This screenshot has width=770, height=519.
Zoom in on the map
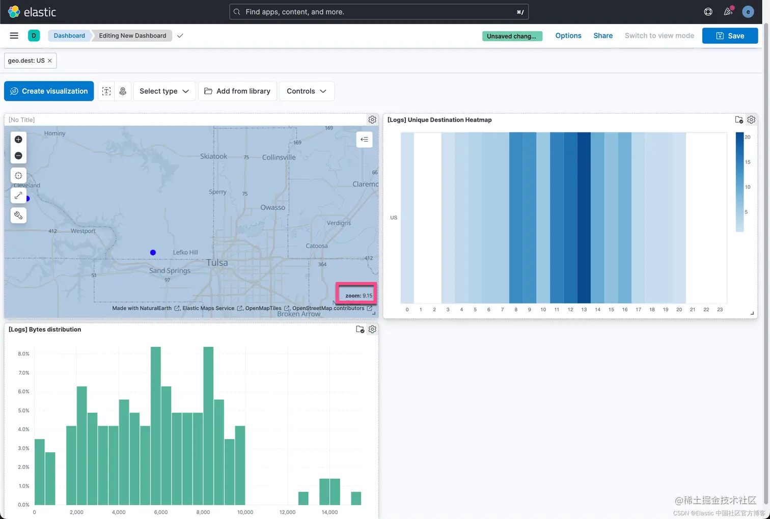[x=18, y=140]
